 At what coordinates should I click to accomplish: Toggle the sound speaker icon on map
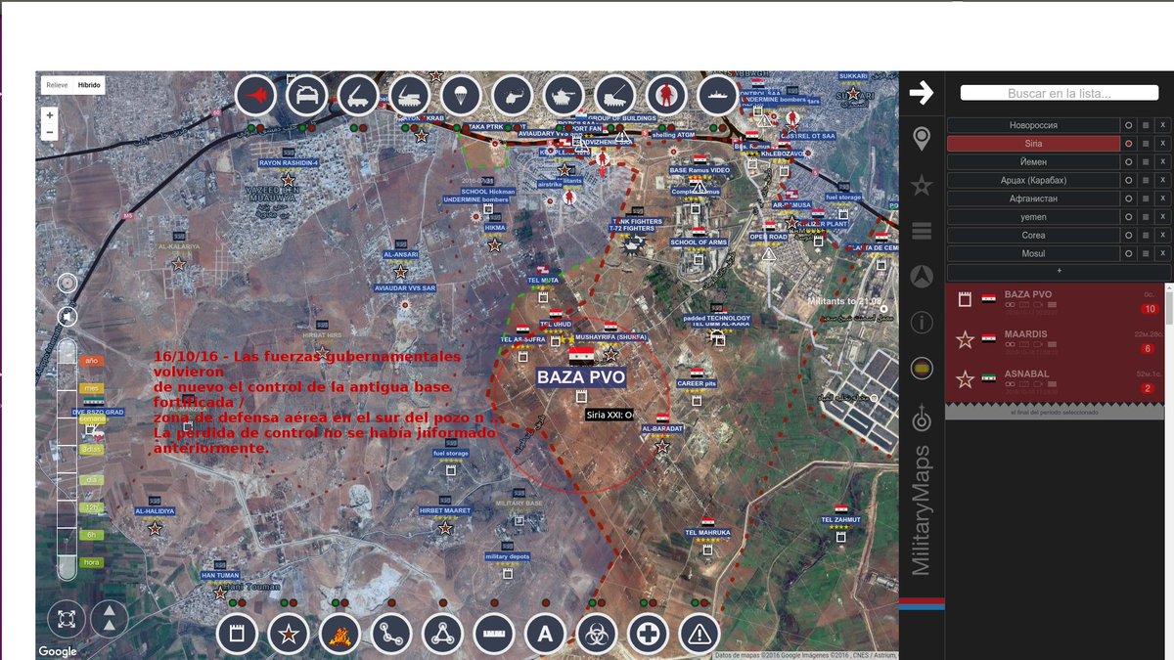(x=68, y=316)
